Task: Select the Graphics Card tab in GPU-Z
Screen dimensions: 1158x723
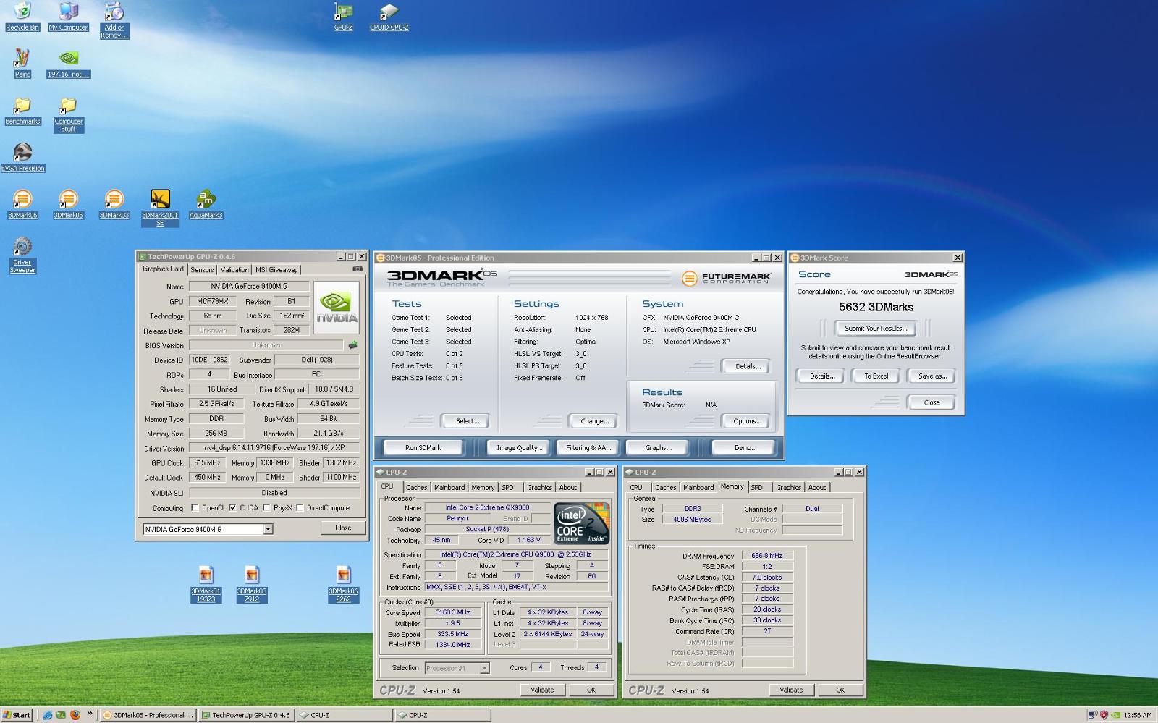Action: pyautogui.click(x=163, y=269)
